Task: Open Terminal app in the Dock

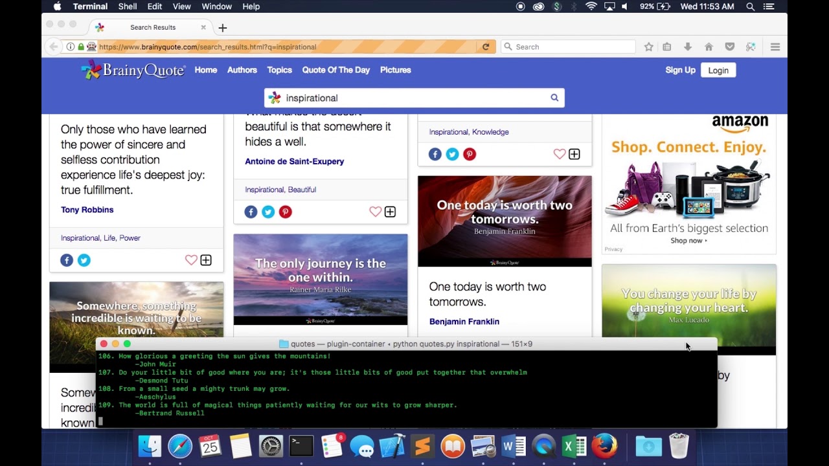Action: pyautogui.click(x=301, y=446)
